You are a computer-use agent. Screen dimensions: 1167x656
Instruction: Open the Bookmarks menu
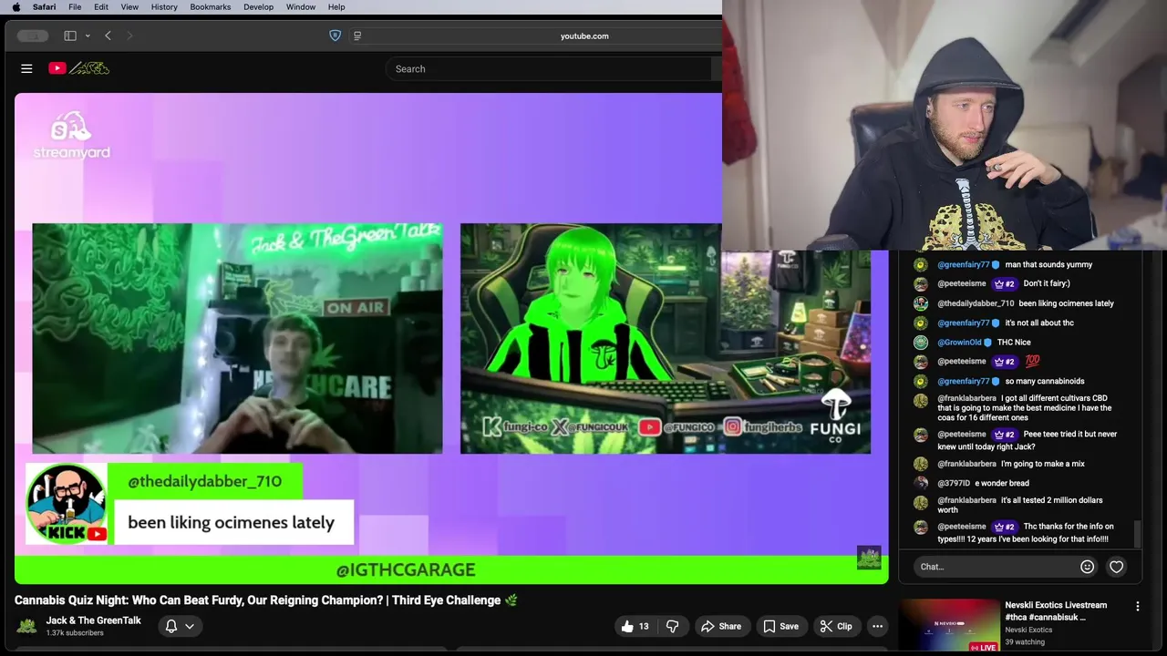pyautogui.click(x=211, y=7)
